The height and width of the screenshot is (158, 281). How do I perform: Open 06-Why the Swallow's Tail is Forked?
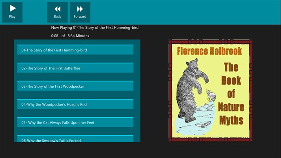(x=75, y=139)
